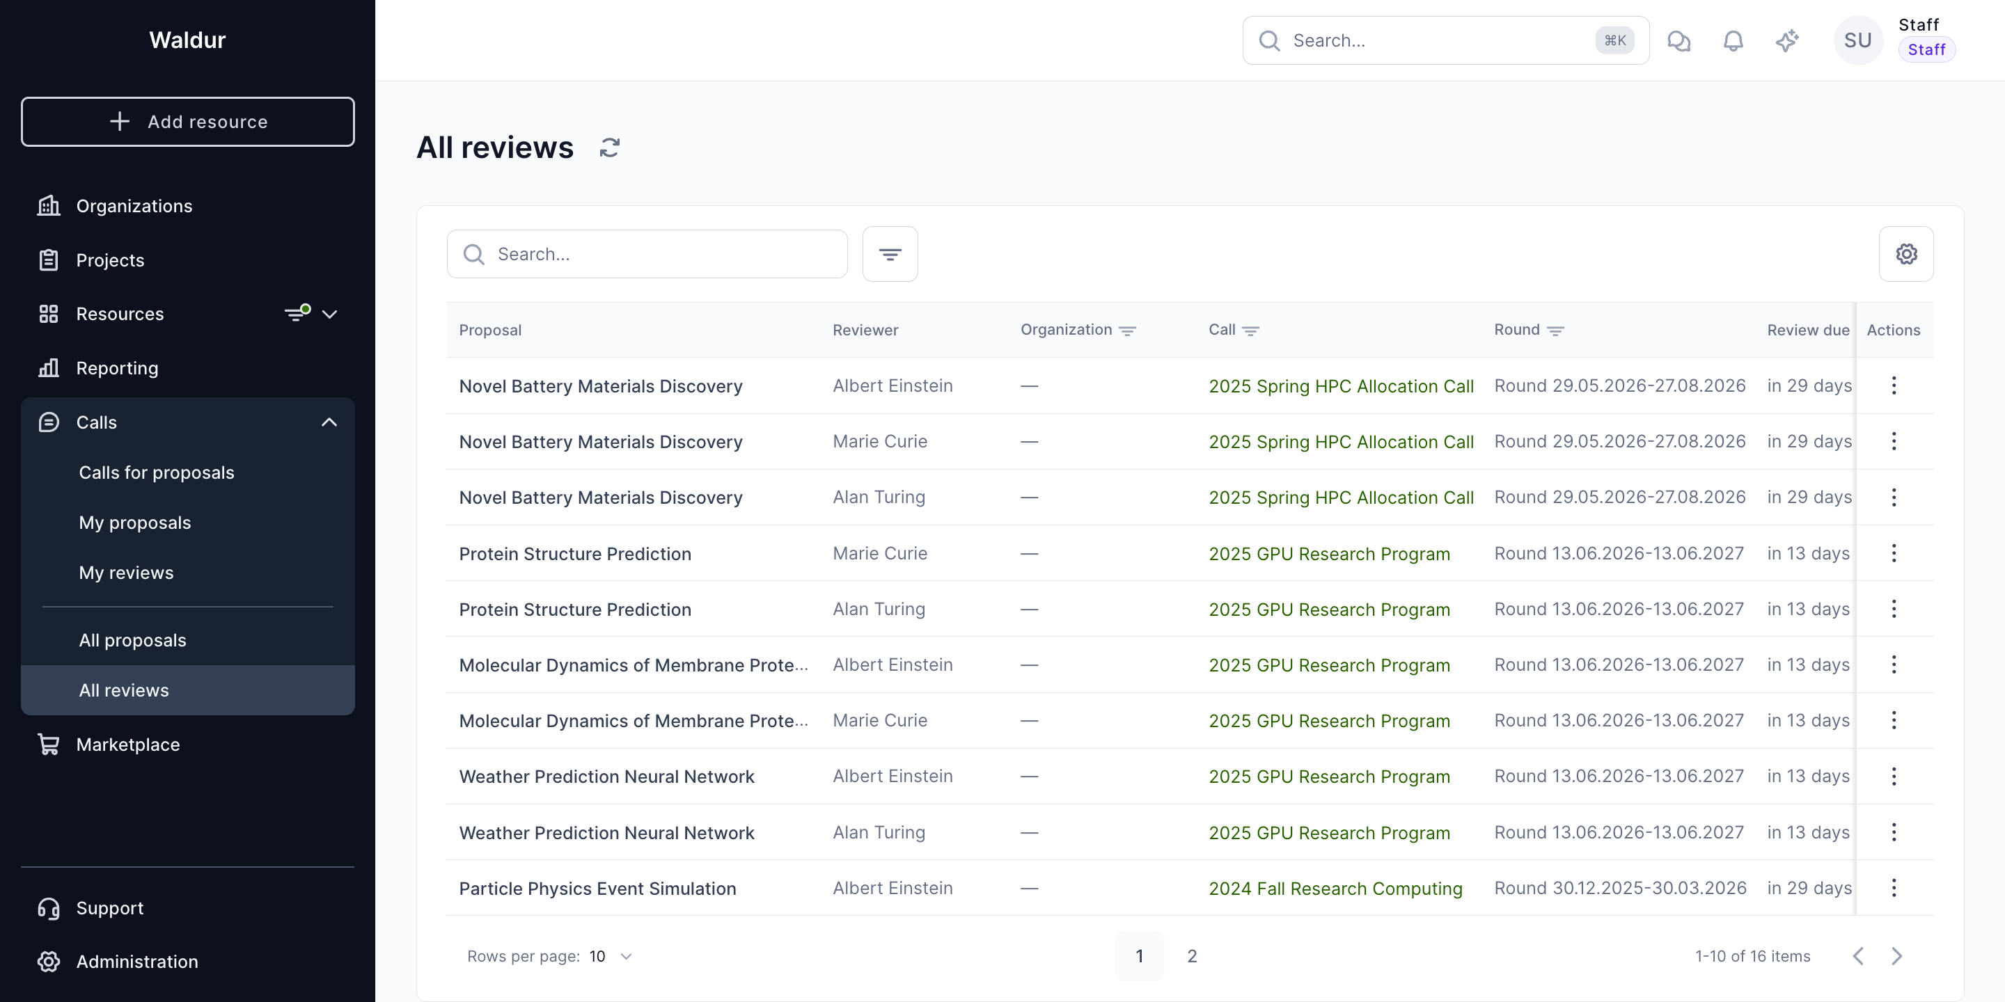Viewport: 2005px width, 1002px height.
Task: Open 2024 Fall Research Computing call link
Action: click(1335, 889)
